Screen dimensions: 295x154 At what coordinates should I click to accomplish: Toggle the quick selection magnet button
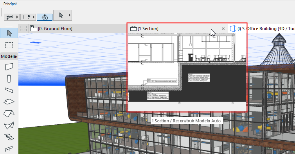point(45,17)
